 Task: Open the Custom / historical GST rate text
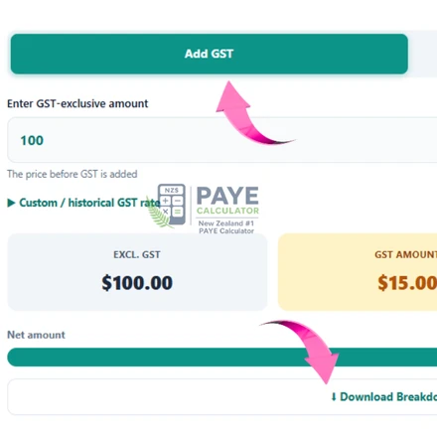[x=89, y=203]
